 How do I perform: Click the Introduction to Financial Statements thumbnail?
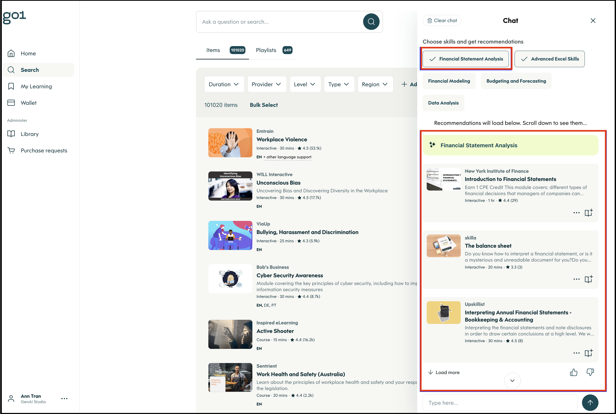pyautogui.click(x=443, y=179)
